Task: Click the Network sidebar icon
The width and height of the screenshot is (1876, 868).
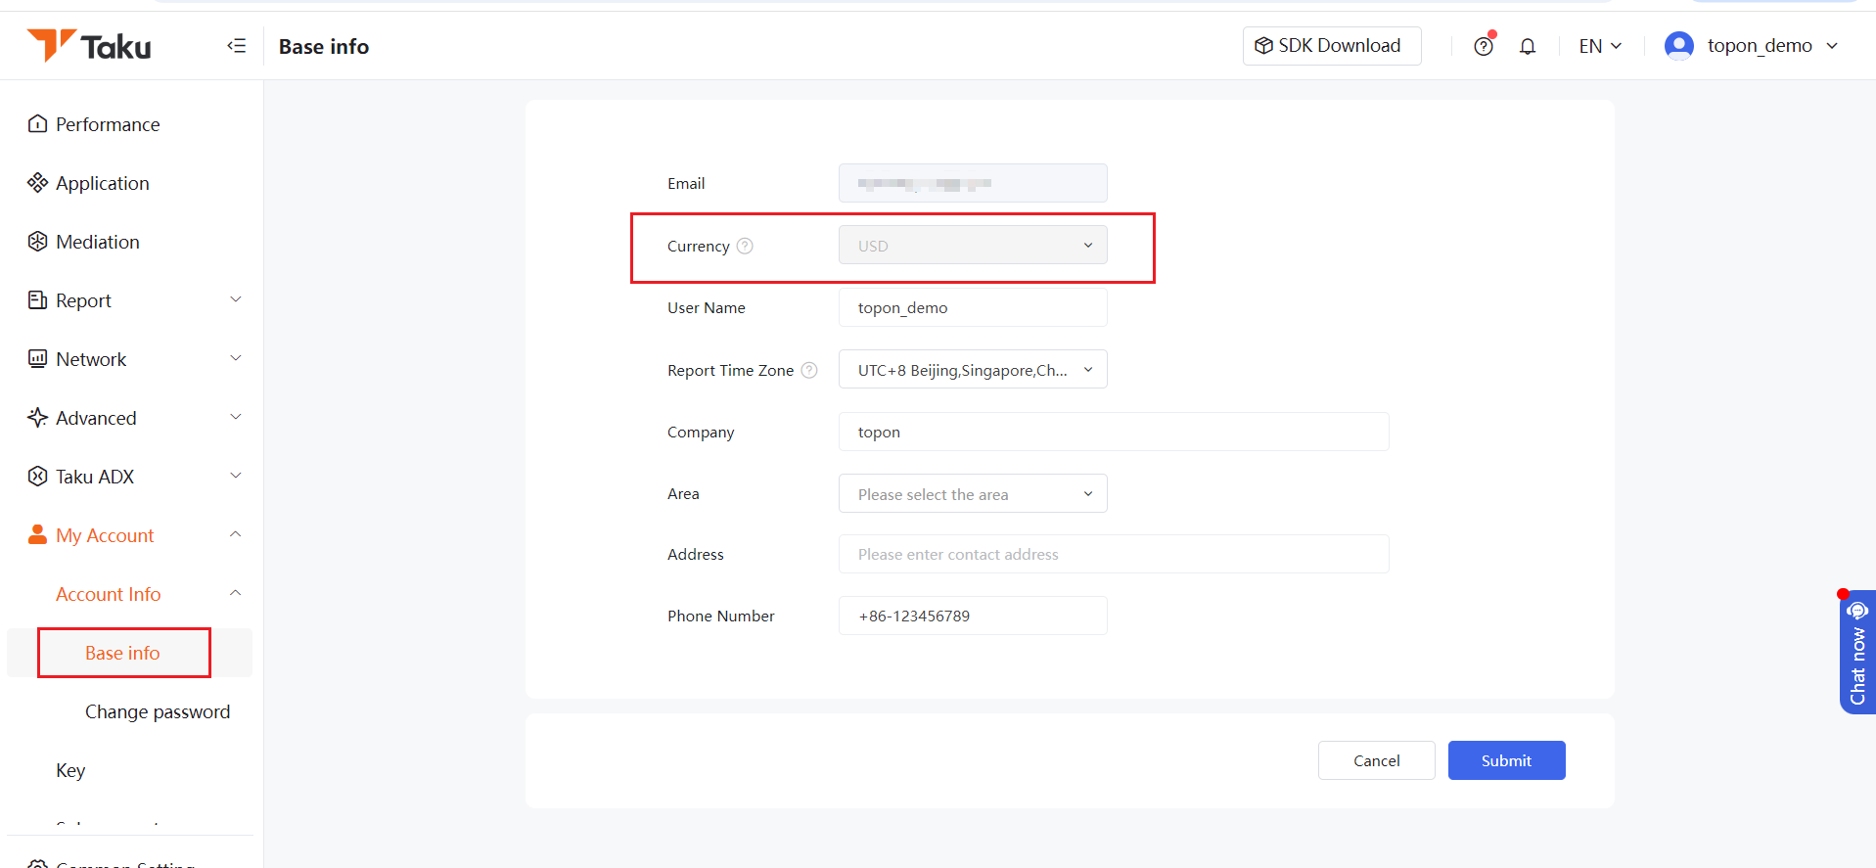Action: (x=37, y=359)
